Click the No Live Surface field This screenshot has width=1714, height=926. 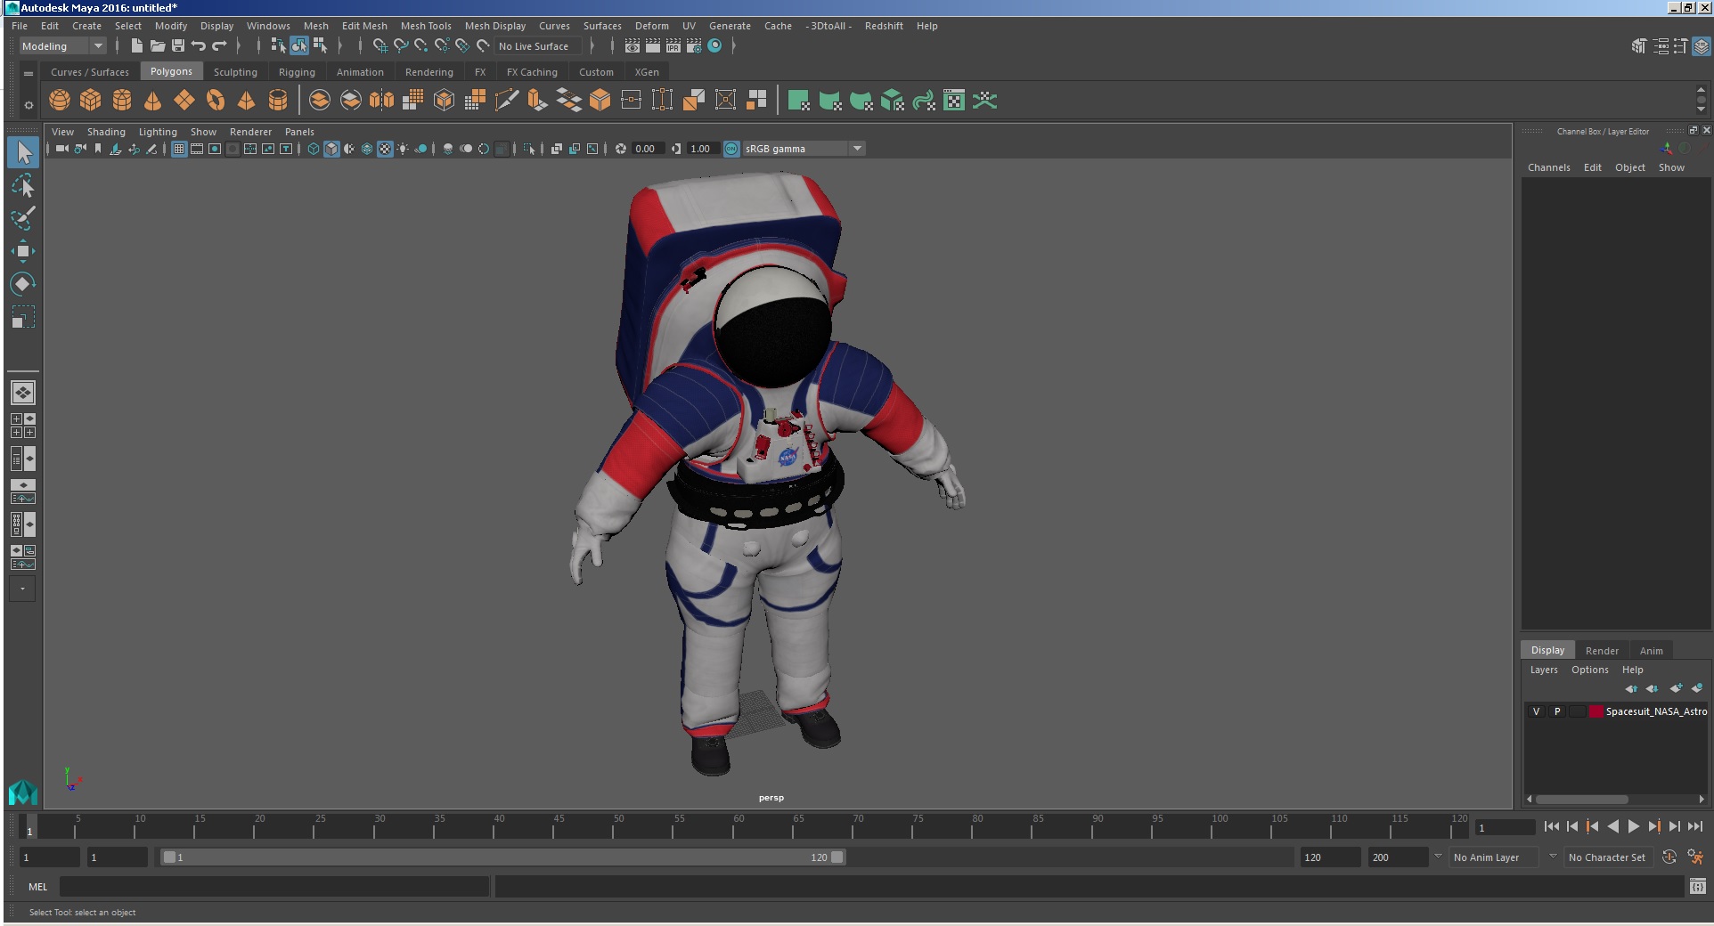click(538, 46)
